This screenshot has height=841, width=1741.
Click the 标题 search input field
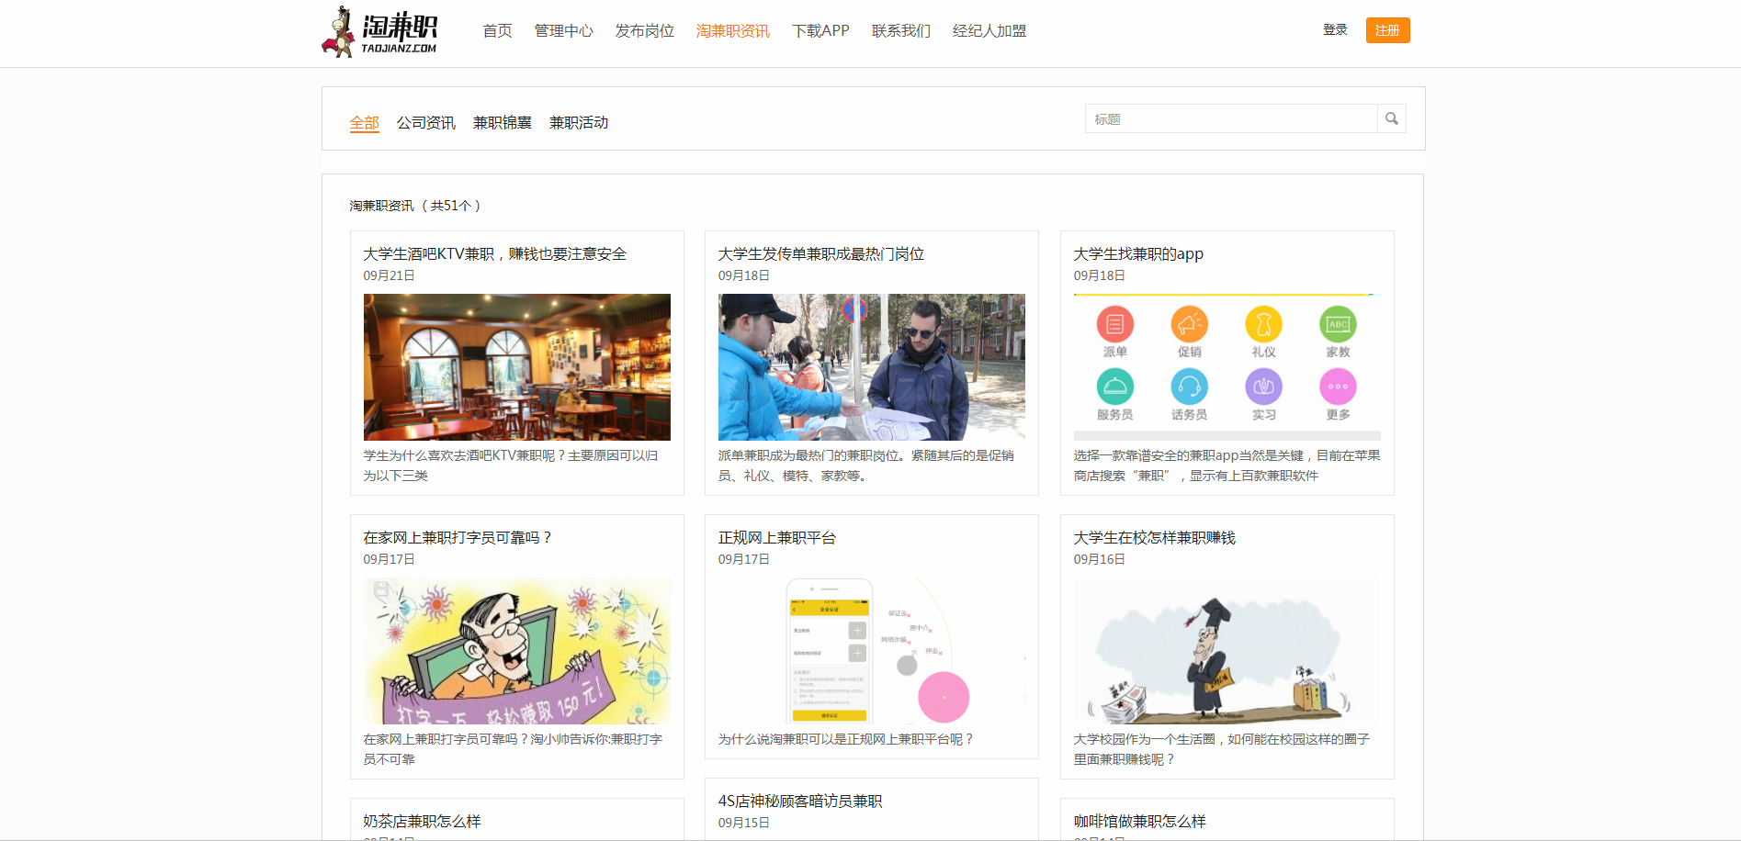tap(1231, 118)
